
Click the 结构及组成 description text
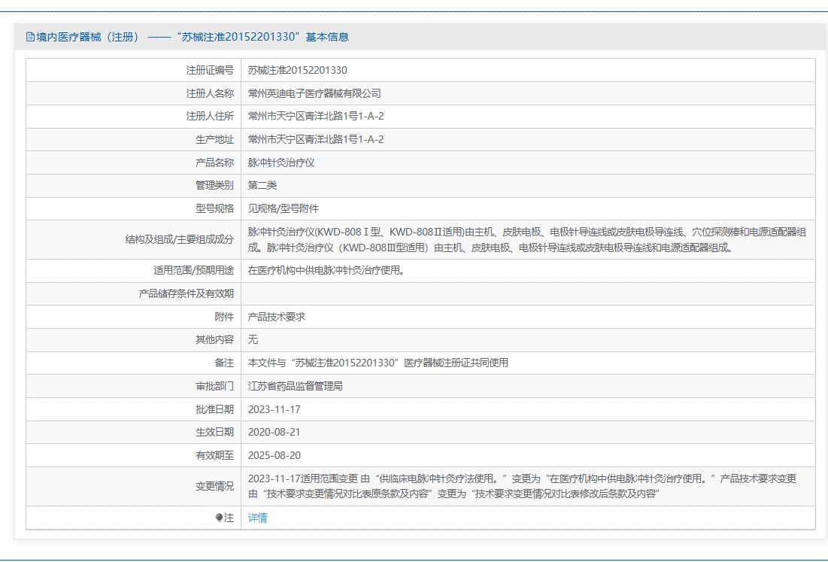pyautogui.click(x=527, y=240)
